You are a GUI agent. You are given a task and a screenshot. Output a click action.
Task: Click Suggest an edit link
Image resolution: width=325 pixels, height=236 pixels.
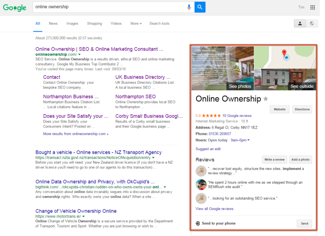tap(208, 149)
